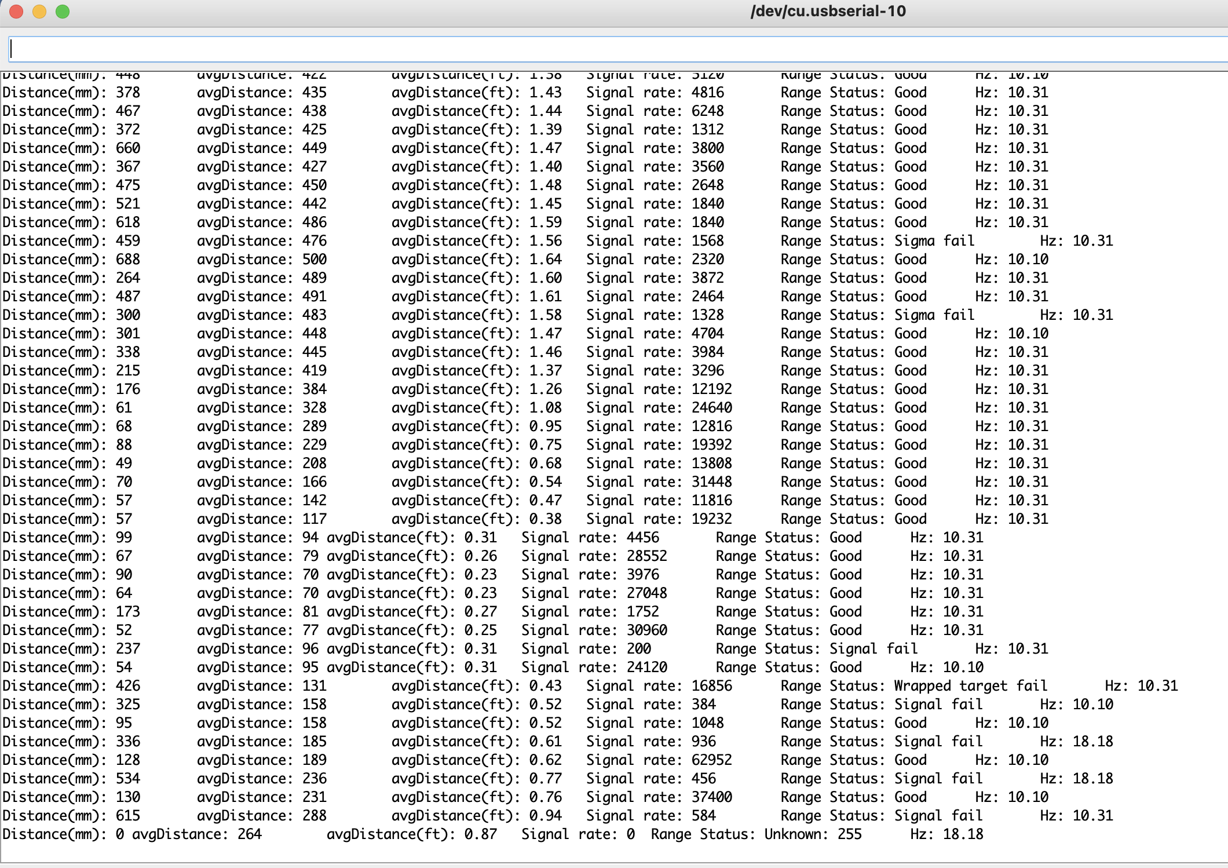
Task: Click the avgDistance value 500
Action: click(x=315, y=260)
